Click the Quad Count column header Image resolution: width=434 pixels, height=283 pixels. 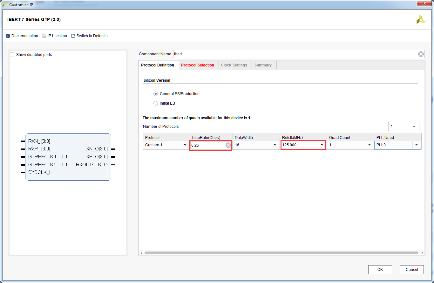tap(350, 137)
